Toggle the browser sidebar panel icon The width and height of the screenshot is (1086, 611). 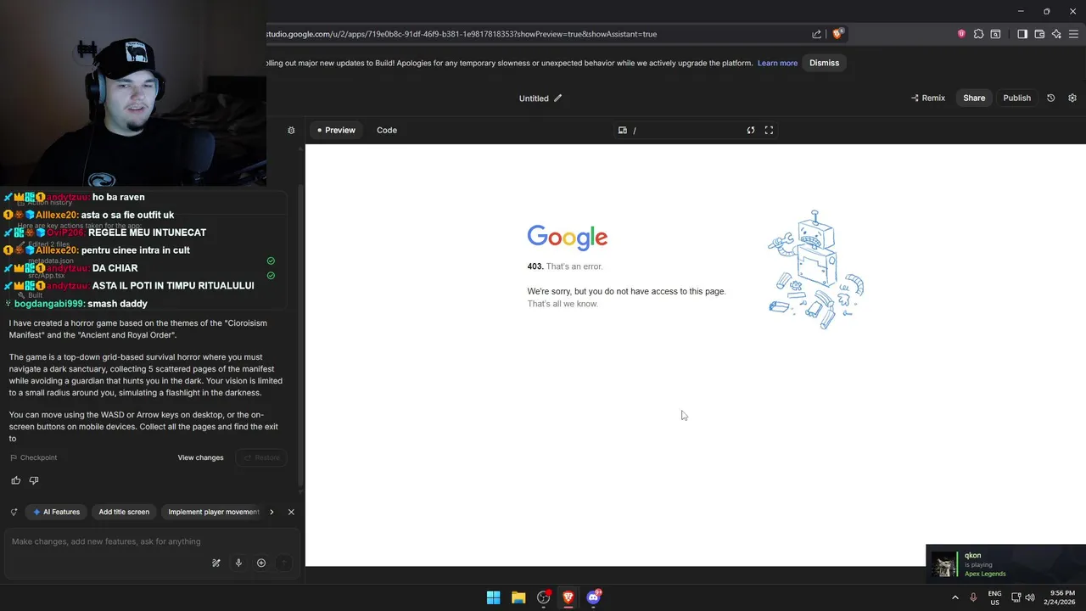click(1022, 34)
